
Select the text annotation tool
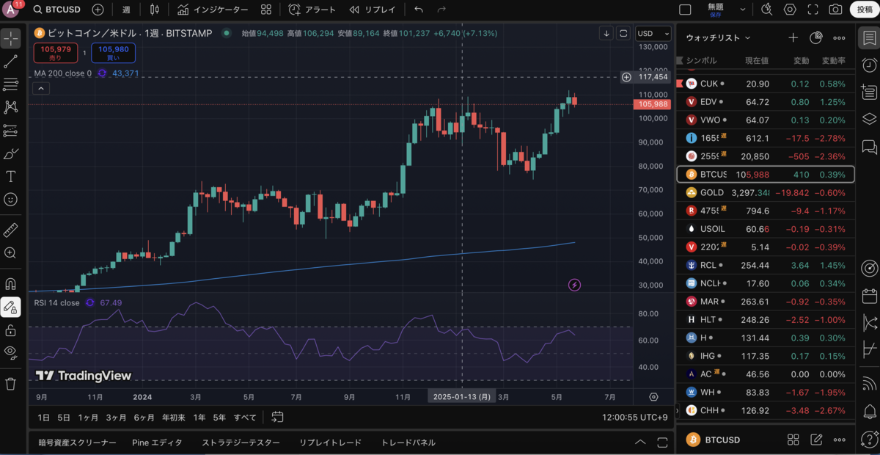click(11, 176)
